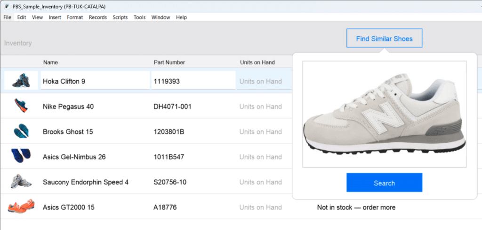The height and width of the screenshot is (230, 482).
Task: Click the Find Similar Shoes button
Action: click(x=384, y=38)
